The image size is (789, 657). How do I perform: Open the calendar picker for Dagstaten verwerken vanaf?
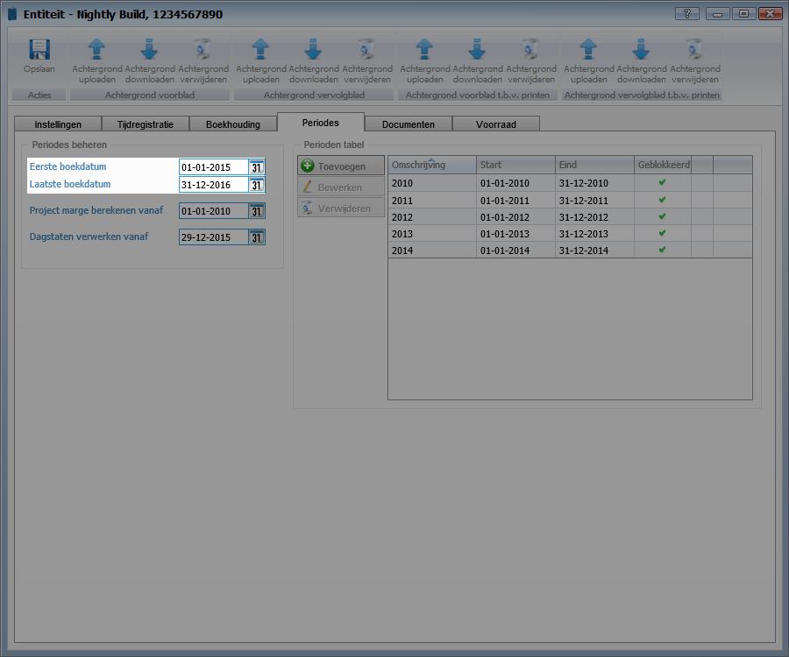click(256, 237)
